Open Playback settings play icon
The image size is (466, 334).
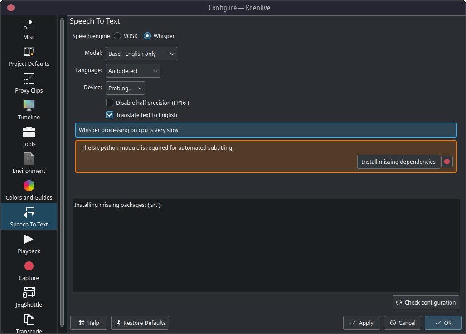pyautogui.click(x=29, y=239)
